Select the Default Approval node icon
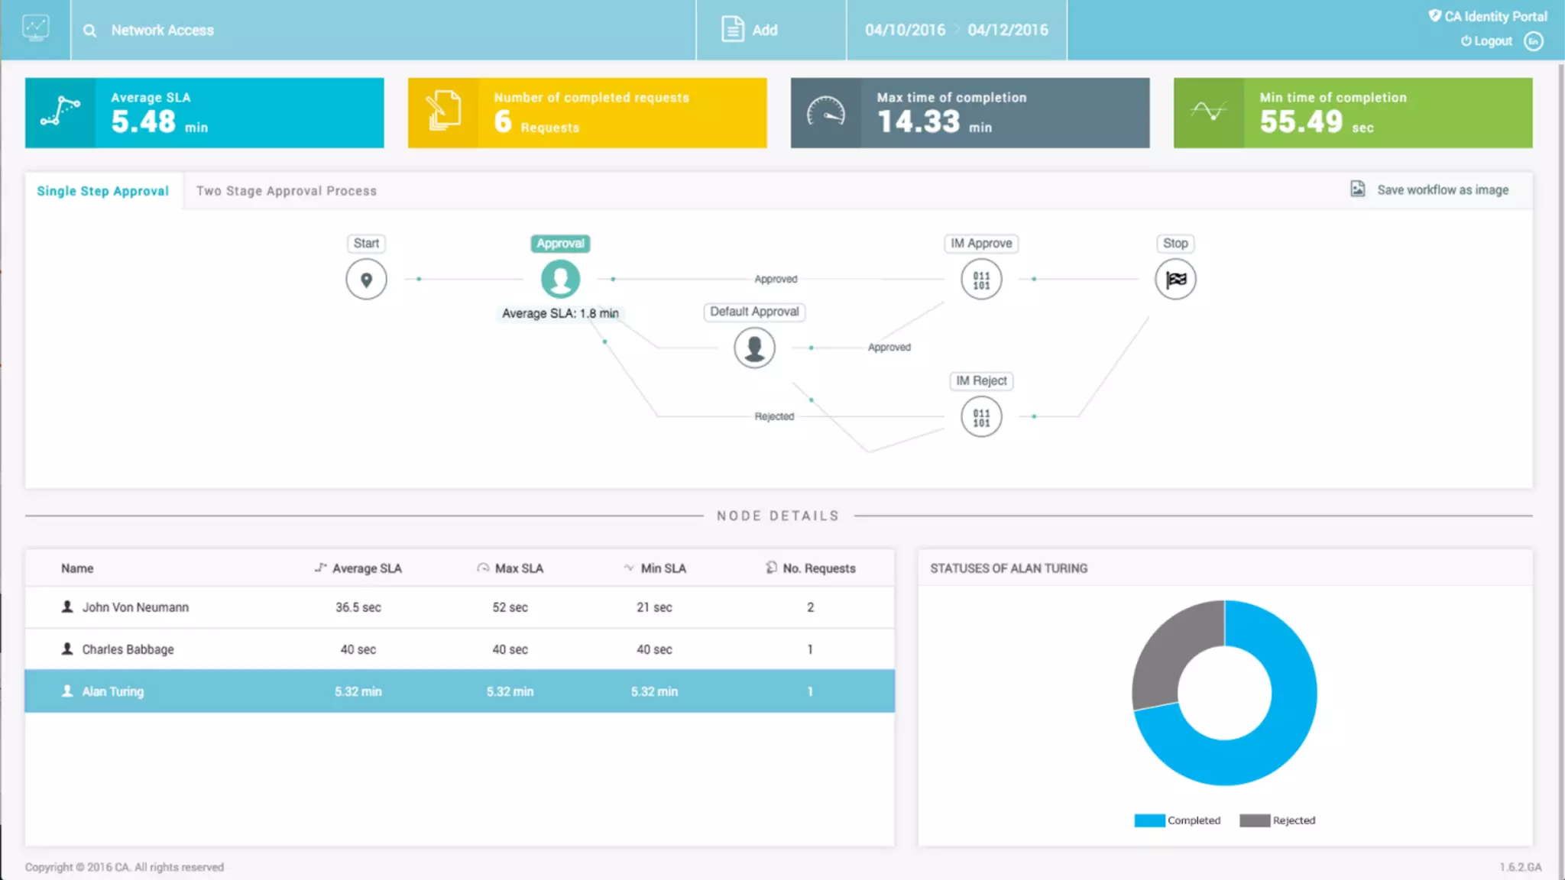The image size is (1565, 880). 754,348
